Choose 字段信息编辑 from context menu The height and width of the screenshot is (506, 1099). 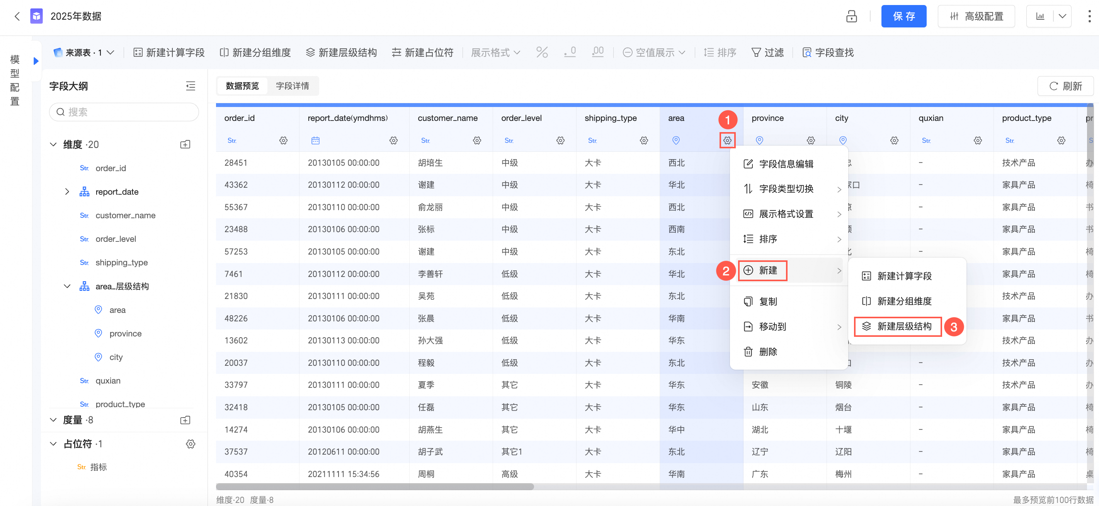pos(786,164)
